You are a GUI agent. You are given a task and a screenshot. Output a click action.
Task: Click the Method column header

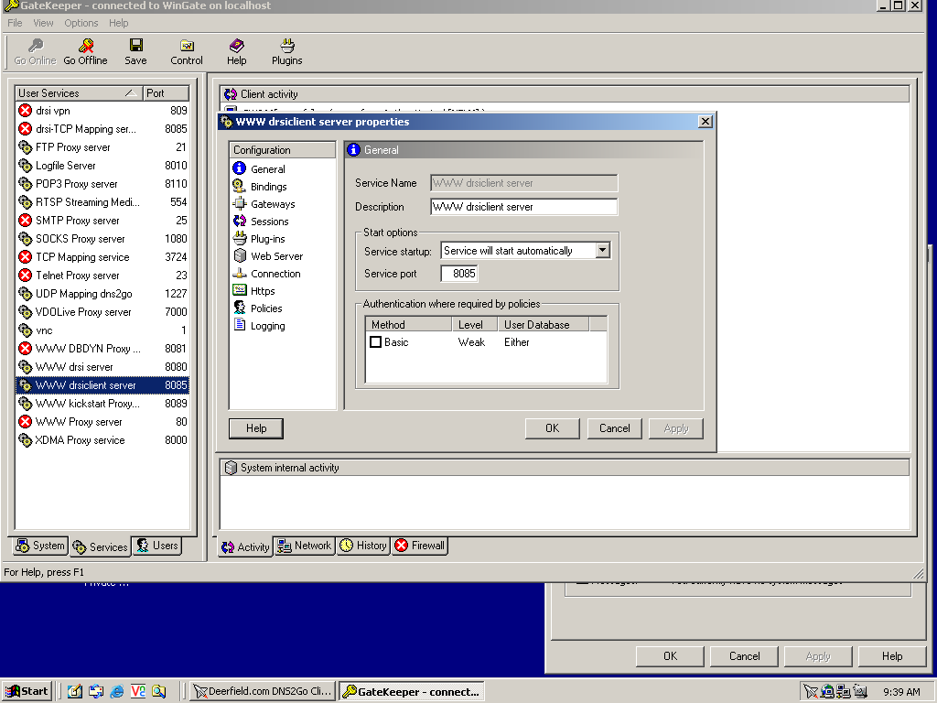[409, 325]
